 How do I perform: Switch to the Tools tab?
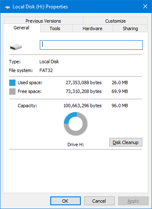tap(57, 28)
